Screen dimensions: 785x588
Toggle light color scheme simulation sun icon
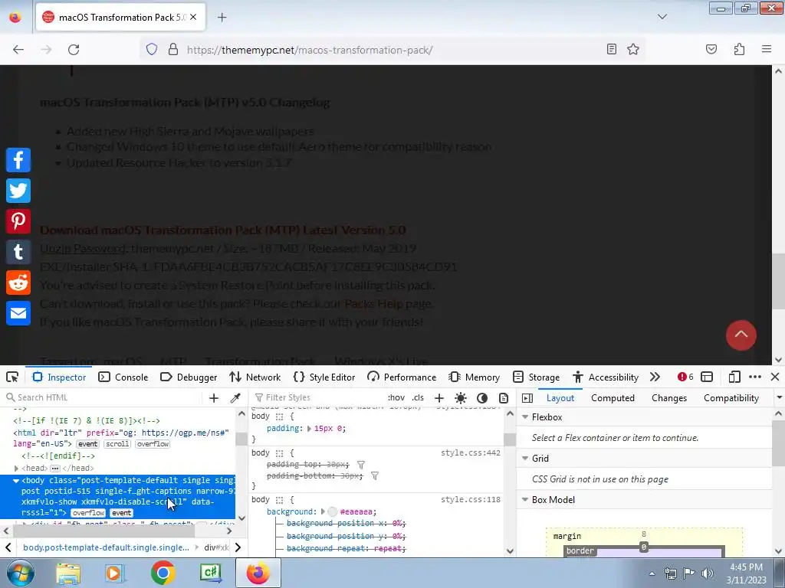point(461,397)
